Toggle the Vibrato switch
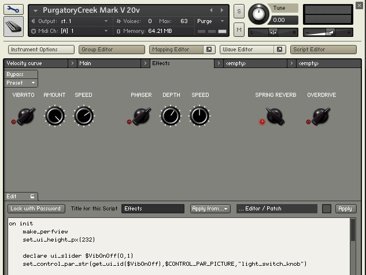This screenshot has height=275, width=366. 24,117
